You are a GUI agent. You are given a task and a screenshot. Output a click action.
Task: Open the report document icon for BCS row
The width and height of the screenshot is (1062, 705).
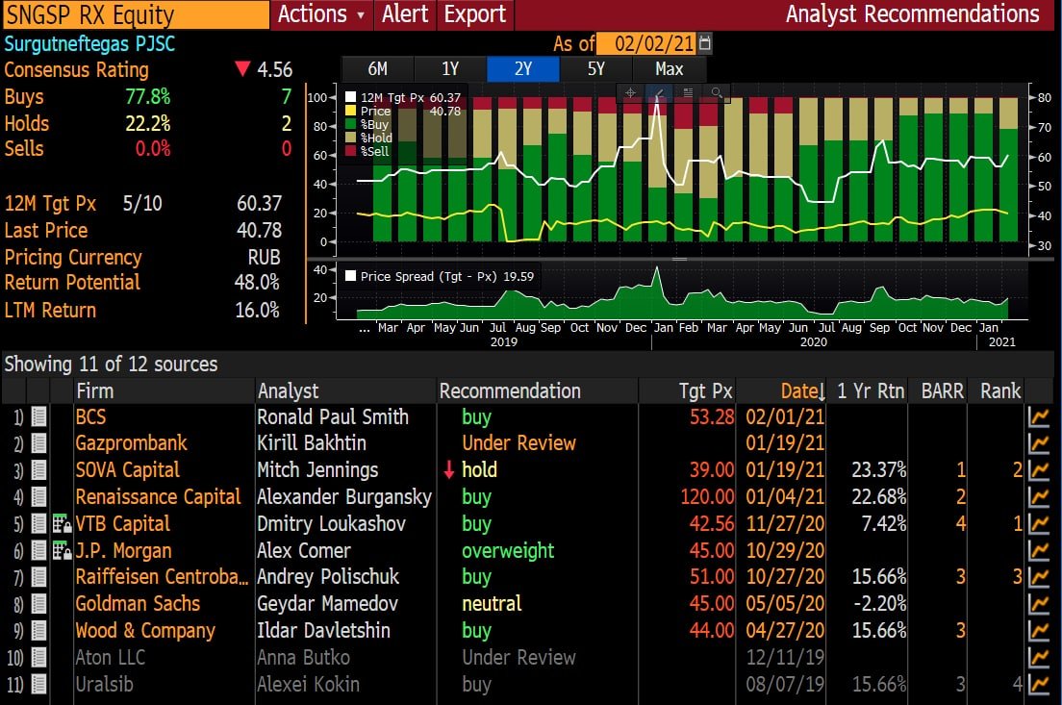pyautogui.click(x=38, y=416)
